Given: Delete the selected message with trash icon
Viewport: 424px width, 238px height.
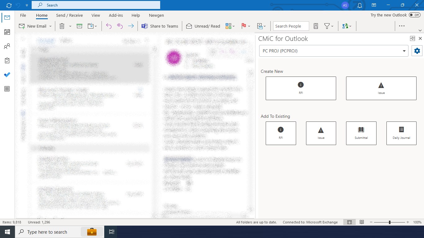Looking at the screenshot, I should tap(62, 26).
